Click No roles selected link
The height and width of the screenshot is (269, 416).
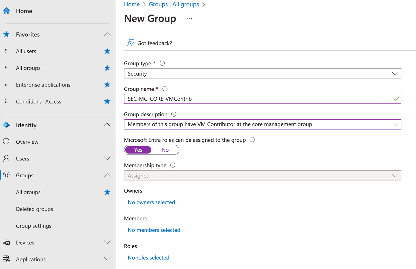pyautogui.click(x=148, y=258)
